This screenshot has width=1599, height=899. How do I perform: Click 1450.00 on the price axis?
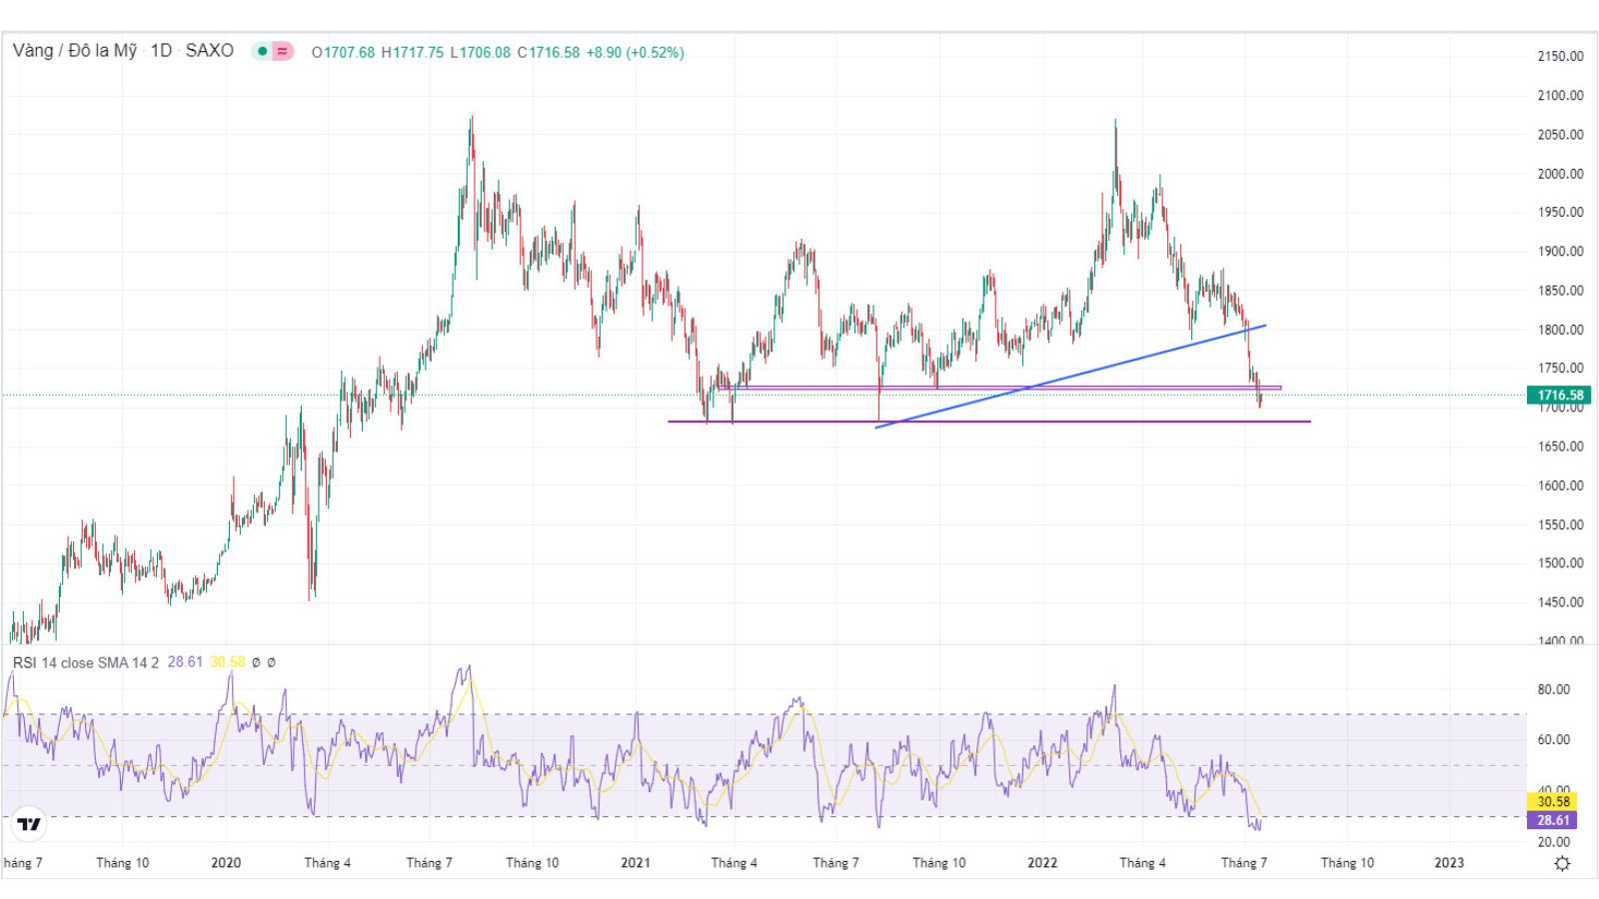pos(1560,602)
